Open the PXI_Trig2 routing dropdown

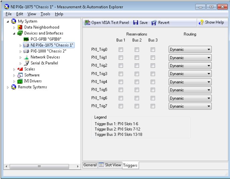(190, 66)
